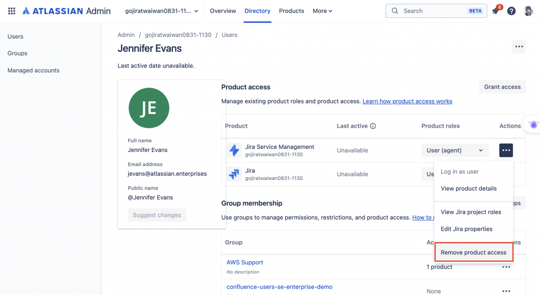
Task: Click the Jira Service Management actions ellipsis
Action: pos(506,150)
